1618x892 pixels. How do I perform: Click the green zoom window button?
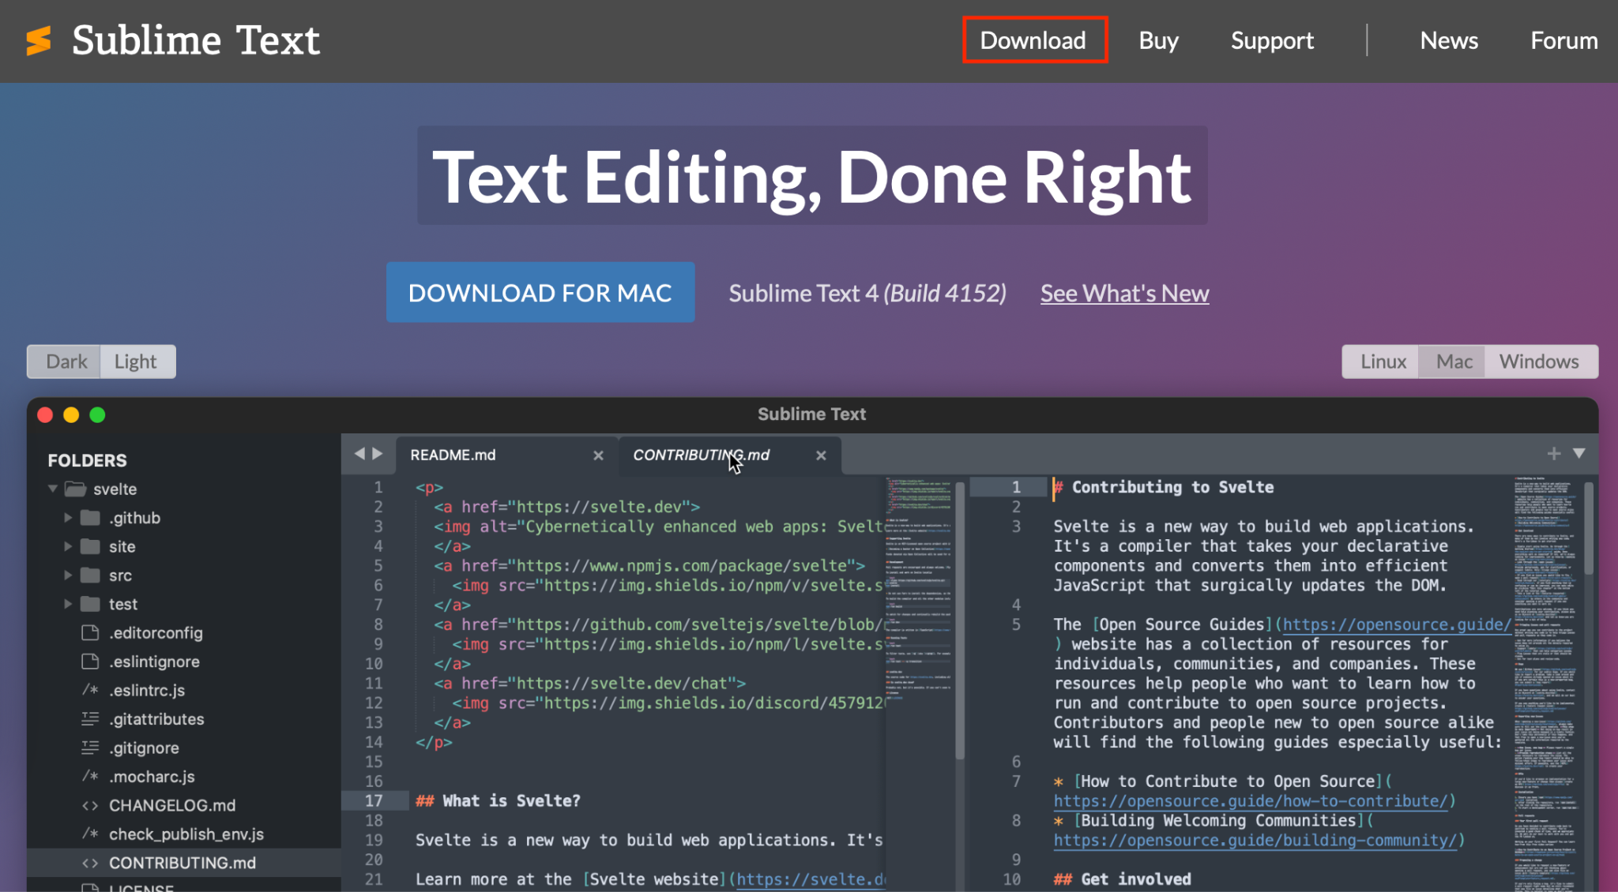[97, 414]
